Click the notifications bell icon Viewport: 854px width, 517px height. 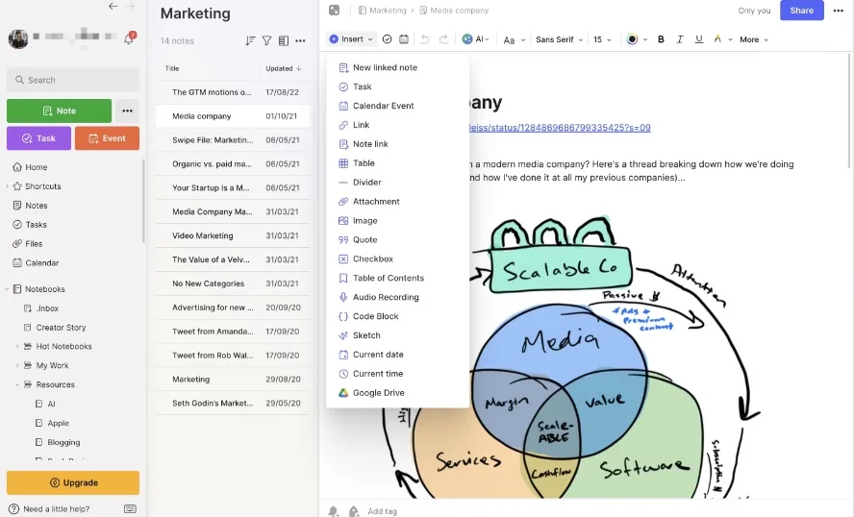(129, 39)
